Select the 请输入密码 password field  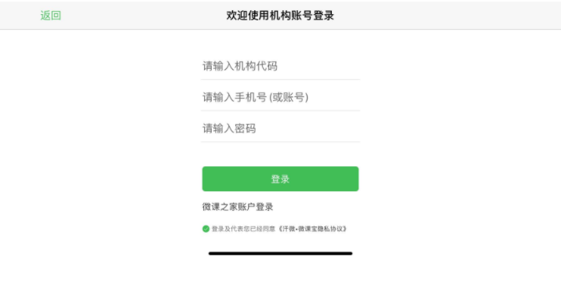point(280,128)
